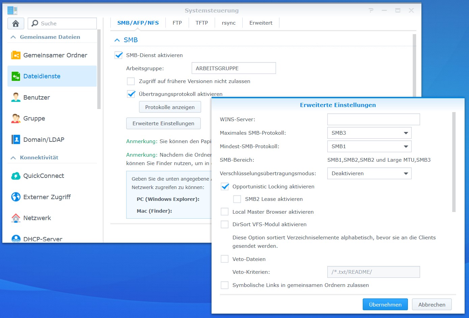Image resolution: width=469 pixels, height=318 pixels.
Task: Enable SMB2 Lease aktivieren checkbox
Action: point(237,199)
